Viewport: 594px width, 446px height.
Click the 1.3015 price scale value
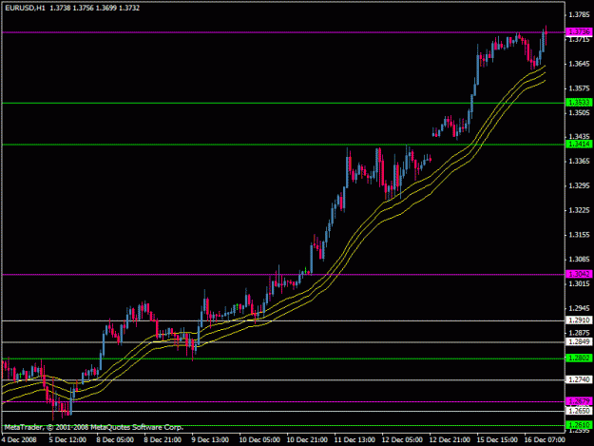tap(579, 283)
